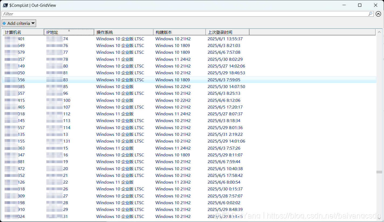Sort by the 计算机名 column header

coord(23,32)
